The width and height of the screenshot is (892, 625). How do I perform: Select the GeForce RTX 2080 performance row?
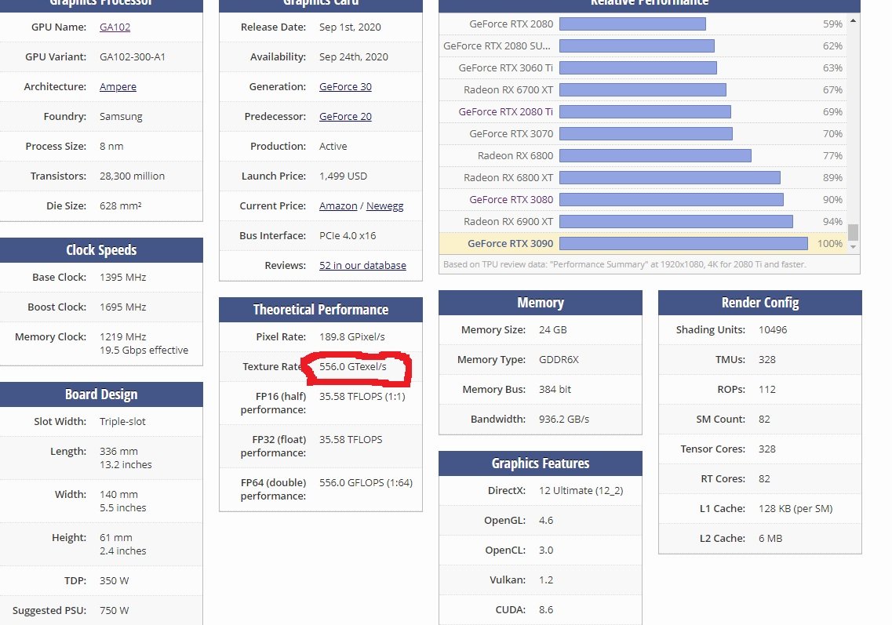pyautogui.click(x=643, y=24)
